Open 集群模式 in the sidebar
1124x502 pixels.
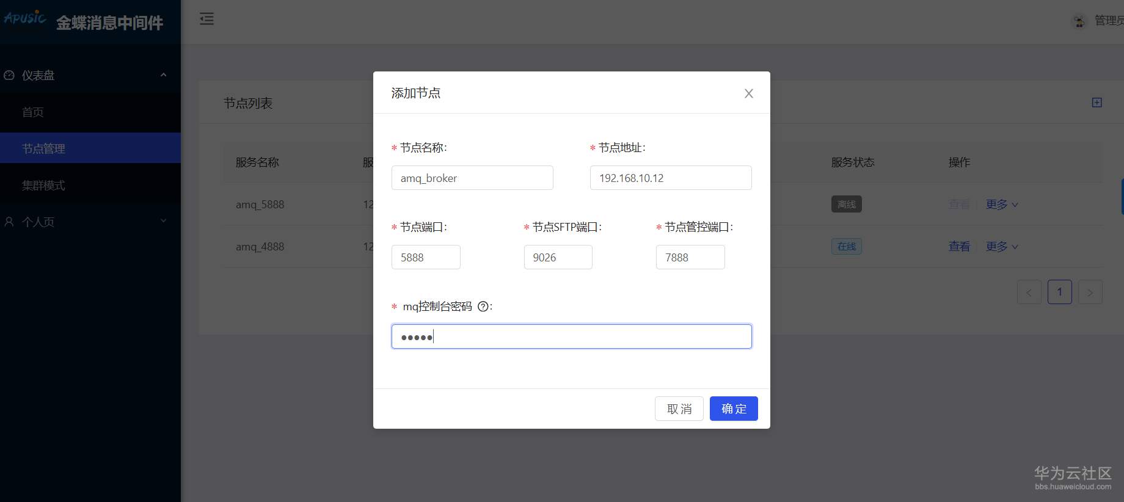click(90, 185)
